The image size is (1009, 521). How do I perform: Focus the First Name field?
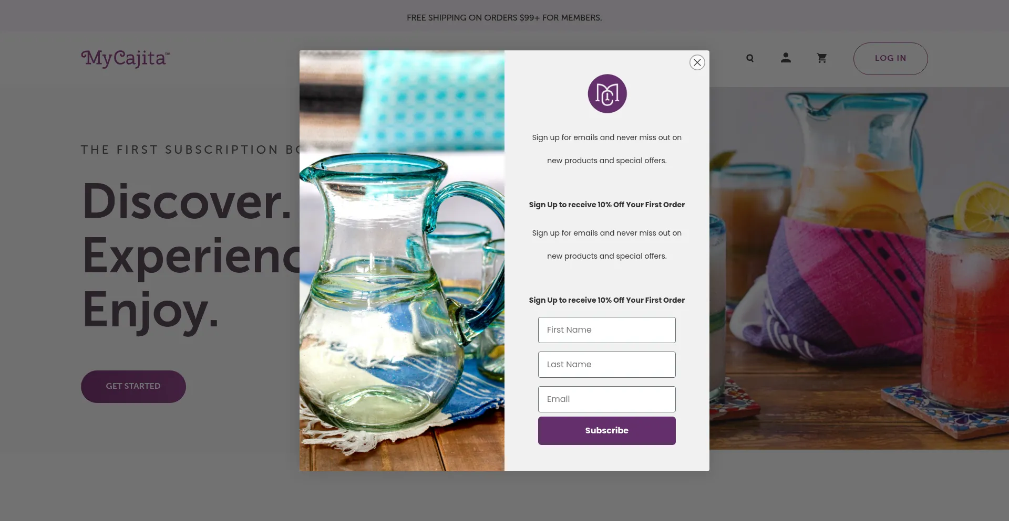tap(606, 330)
